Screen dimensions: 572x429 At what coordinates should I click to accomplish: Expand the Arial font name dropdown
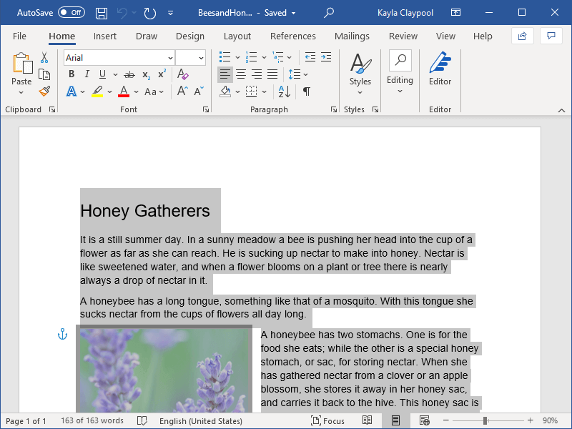coord(170,58)
